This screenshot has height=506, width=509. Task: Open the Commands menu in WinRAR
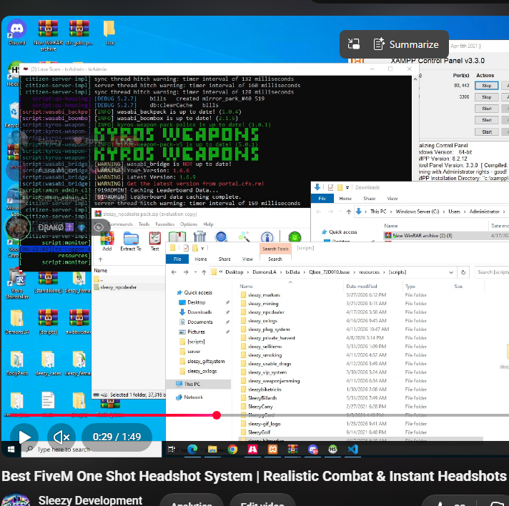click(120, 224)
